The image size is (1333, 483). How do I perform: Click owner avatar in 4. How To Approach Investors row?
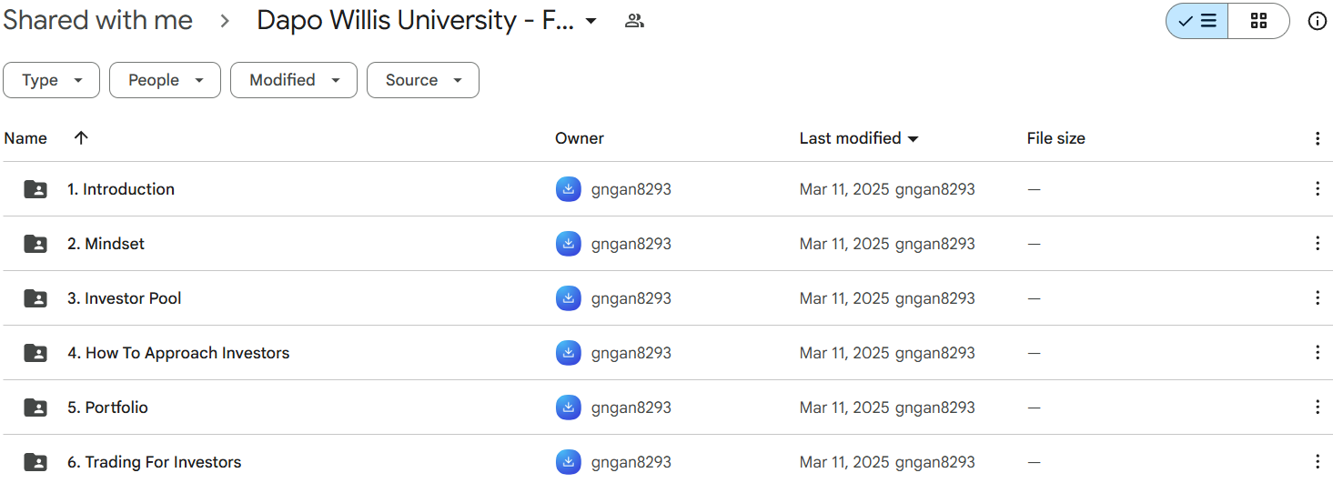(568, 353)
